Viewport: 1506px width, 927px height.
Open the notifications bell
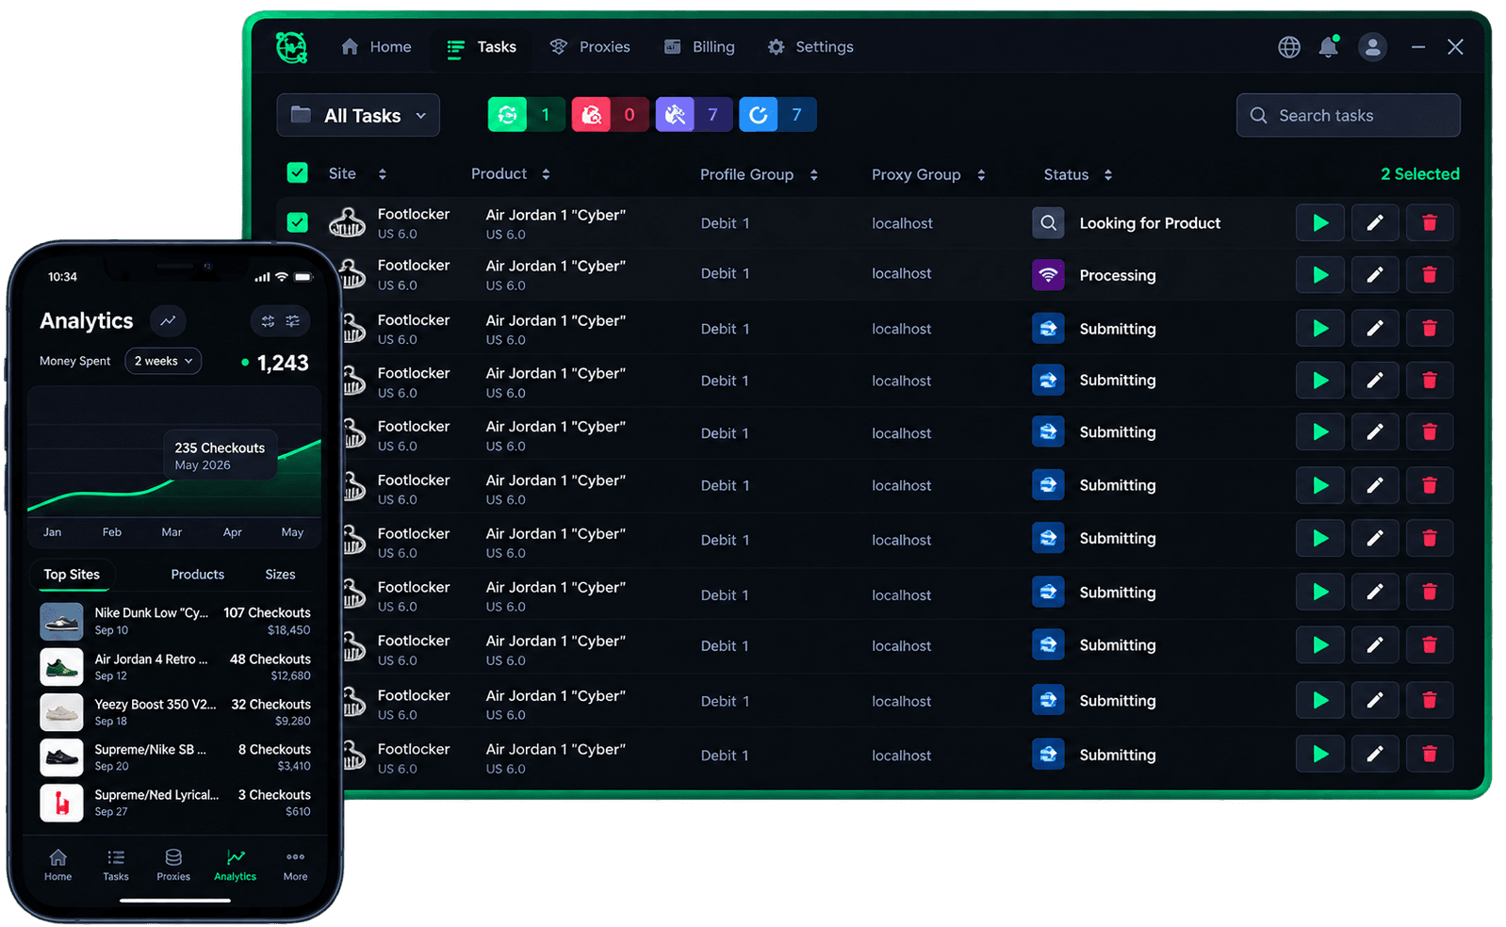[1329, 47]
